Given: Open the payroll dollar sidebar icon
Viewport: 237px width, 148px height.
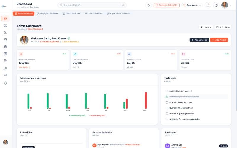Looking at the screenshot, I should tap(5, 54).
